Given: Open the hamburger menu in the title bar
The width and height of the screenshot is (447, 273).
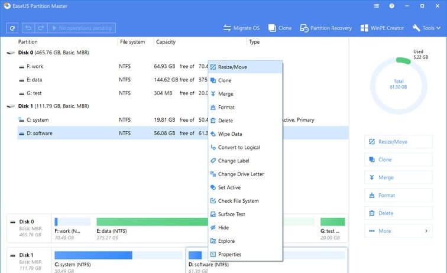Looking at the screenshot, I should [x=376, y=6].
